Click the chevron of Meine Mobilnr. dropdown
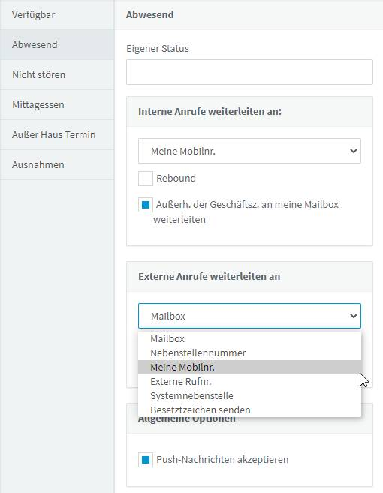383x493 pixels. click(354, 151)
